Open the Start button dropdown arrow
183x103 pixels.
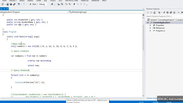click(37, 4)
